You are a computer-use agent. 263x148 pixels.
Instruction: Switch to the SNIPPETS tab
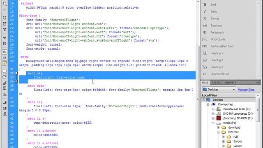coord(230,83)
